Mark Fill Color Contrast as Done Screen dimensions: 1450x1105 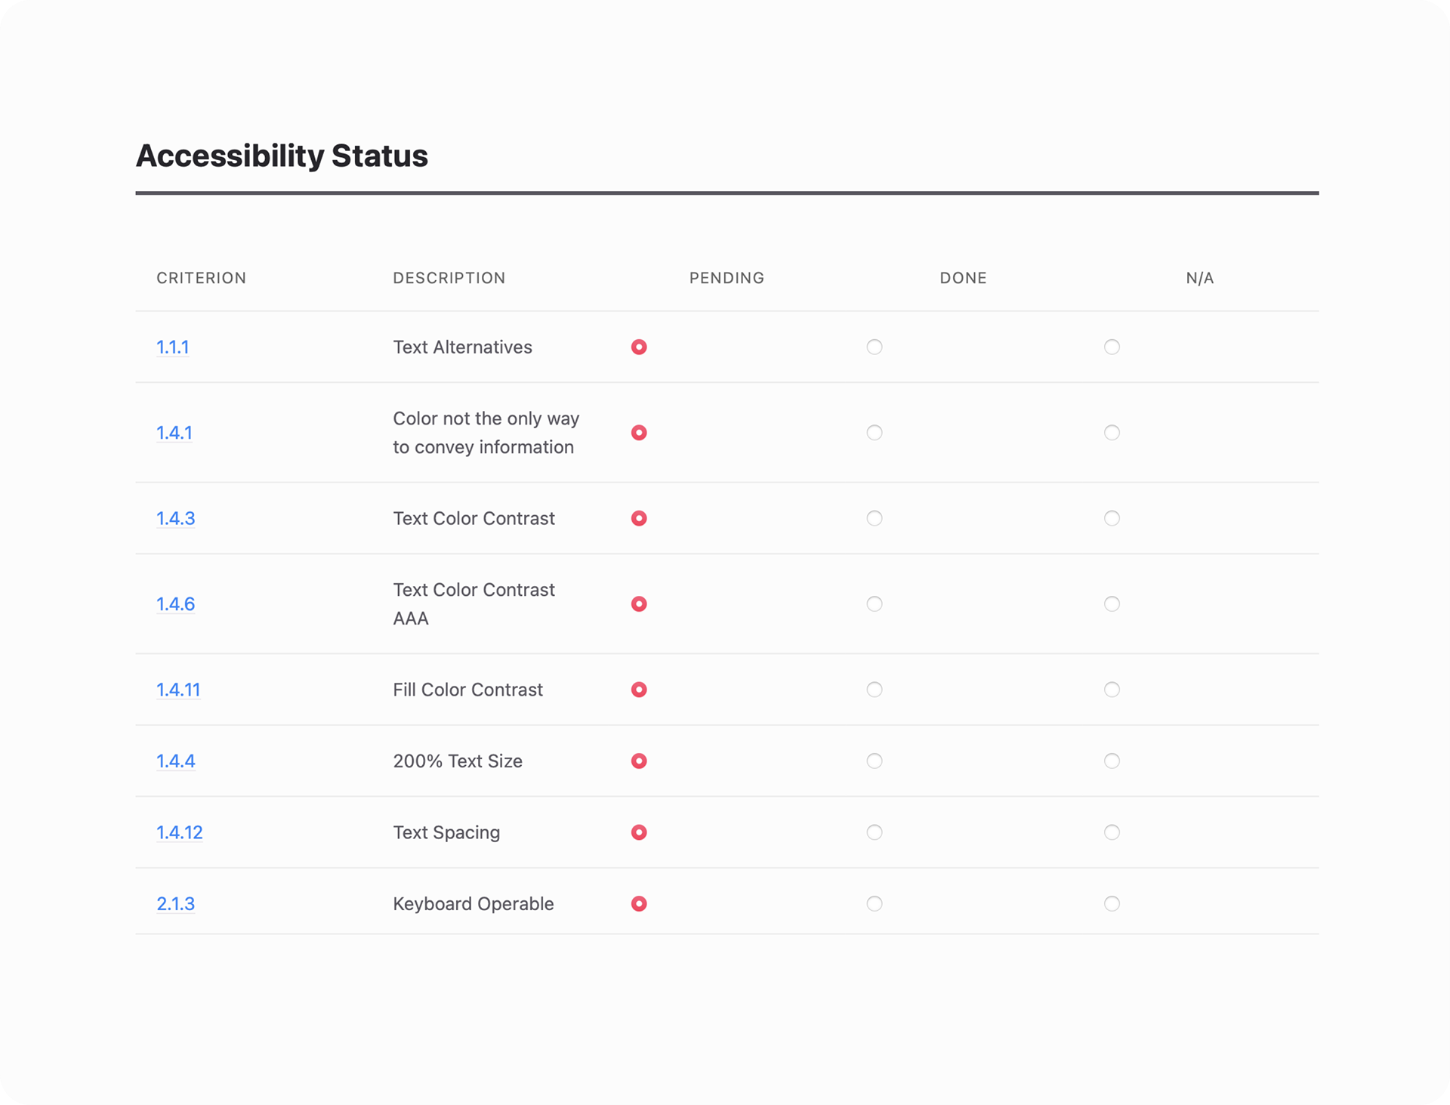875,690
